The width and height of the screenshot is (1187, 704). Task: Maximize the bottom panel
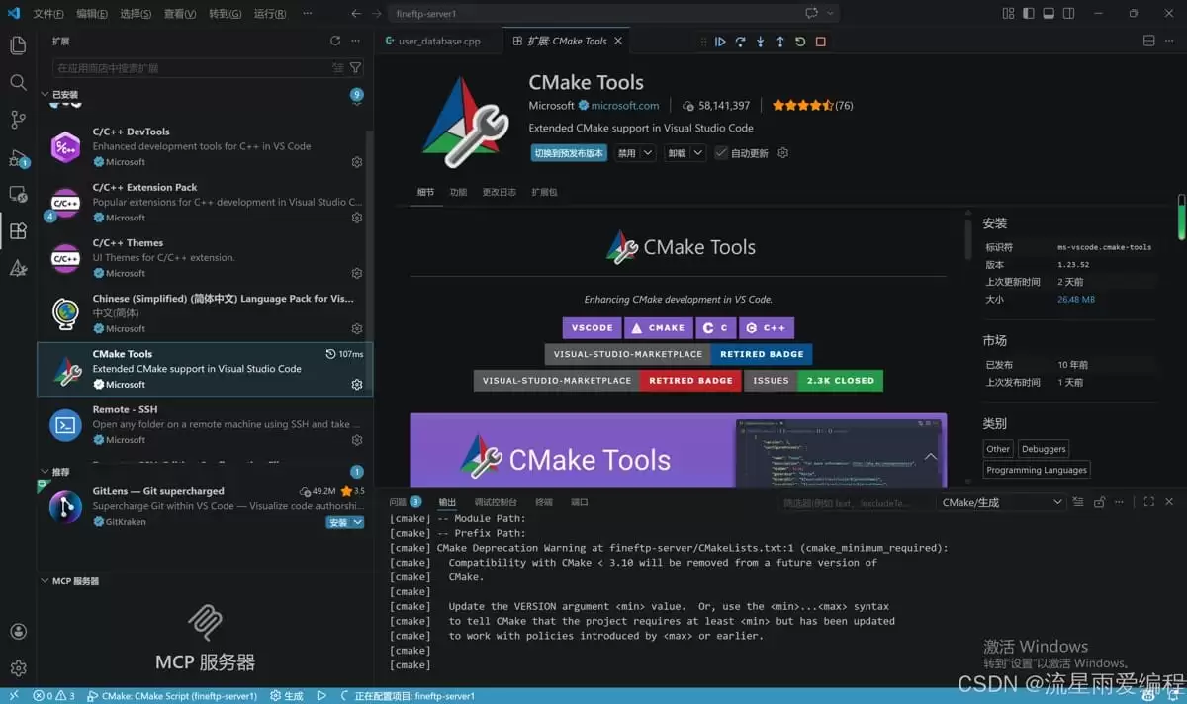[x=1148, y=502]
